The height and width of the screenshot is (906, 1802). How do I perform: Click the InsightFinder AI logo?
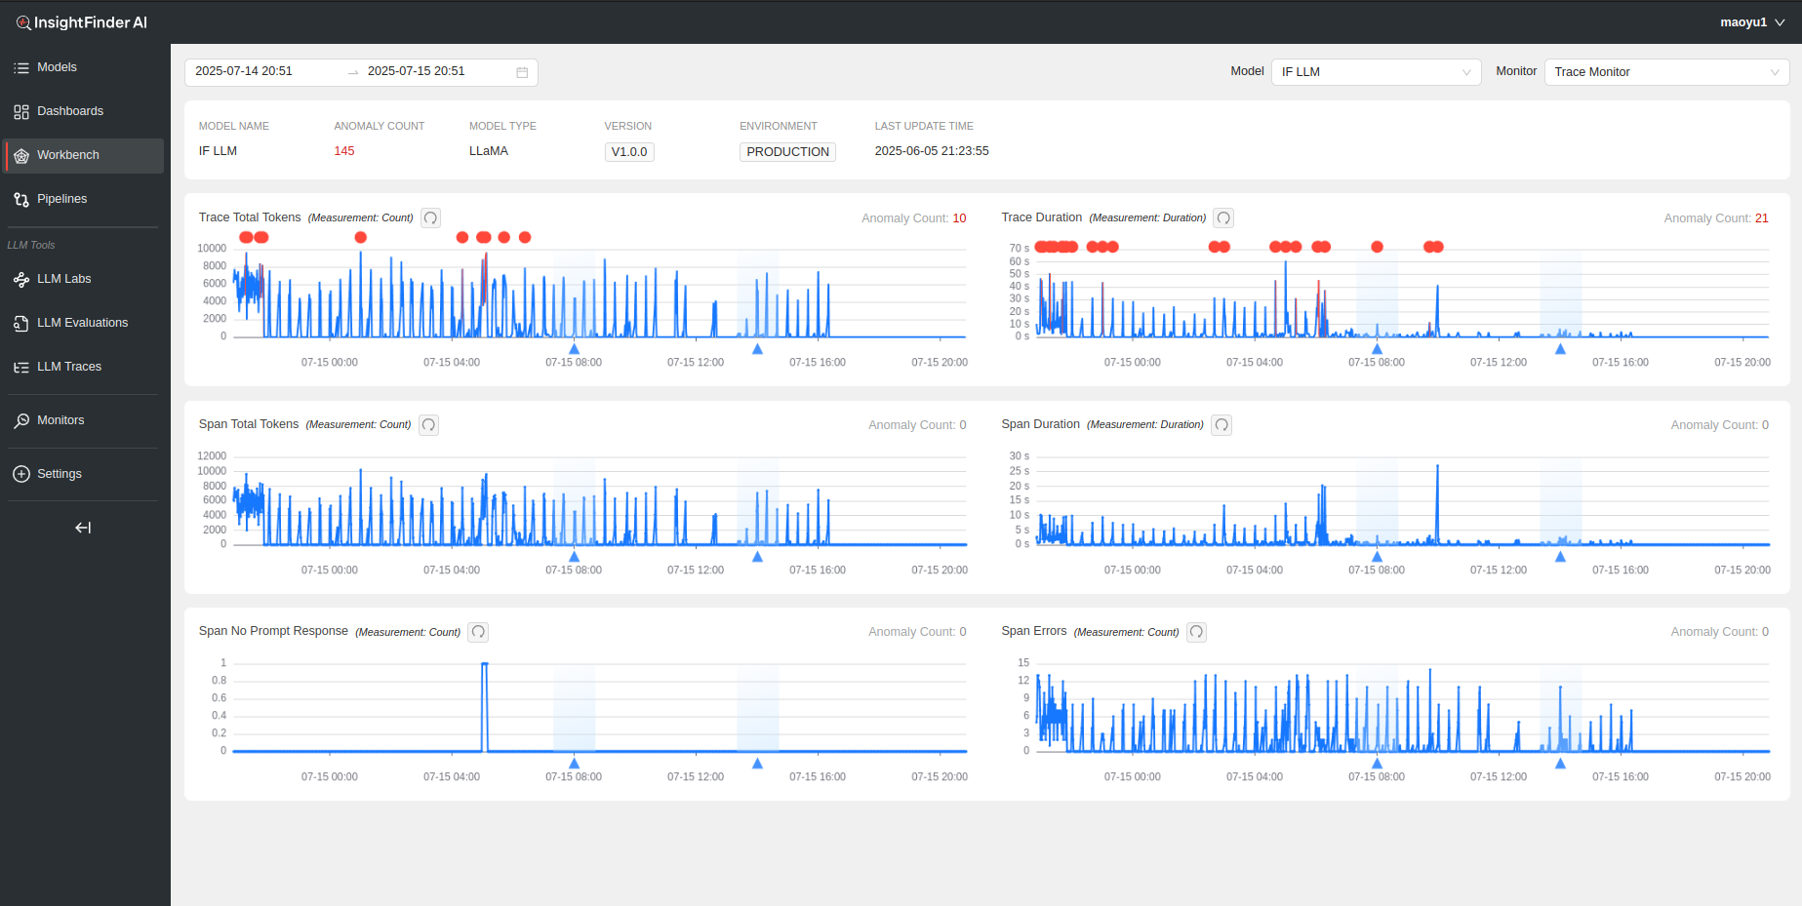click(82, 22)
